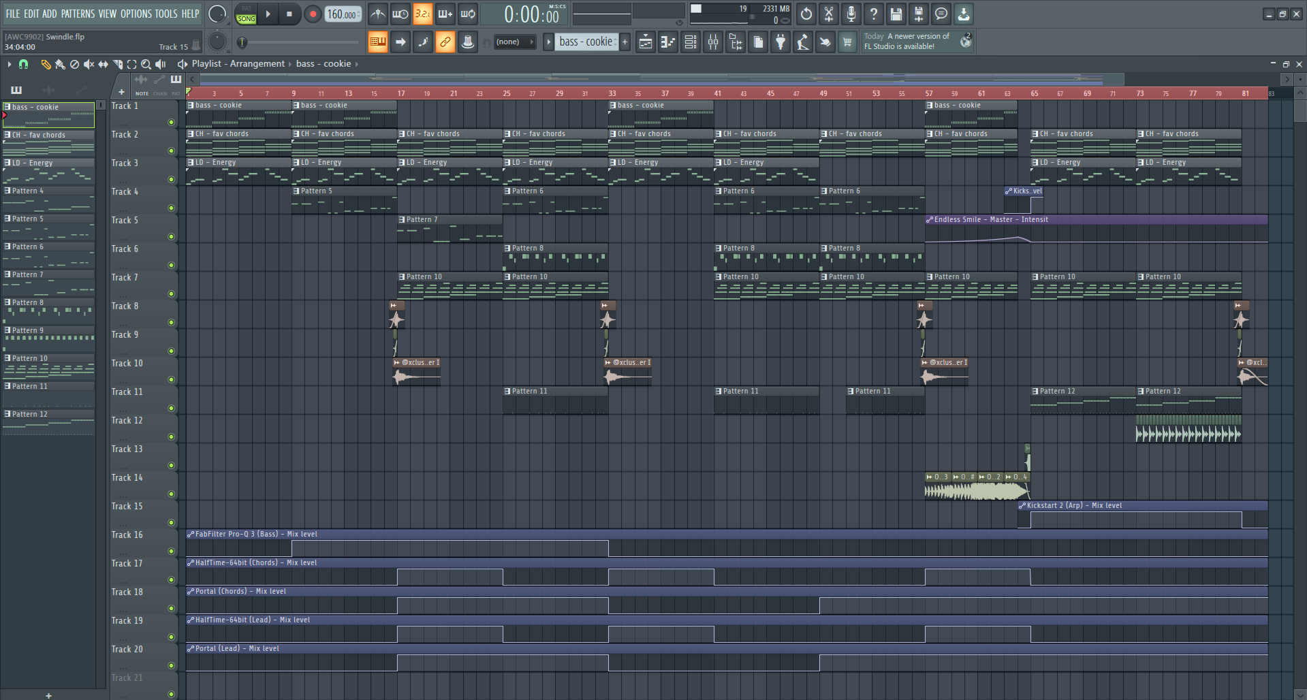
Task: Click the Stop button in transport
Action: [289, 14]
